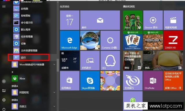Open the user account icon in sidebar
This screenshot has height=111, width=185.
click(x=4, y=81)
